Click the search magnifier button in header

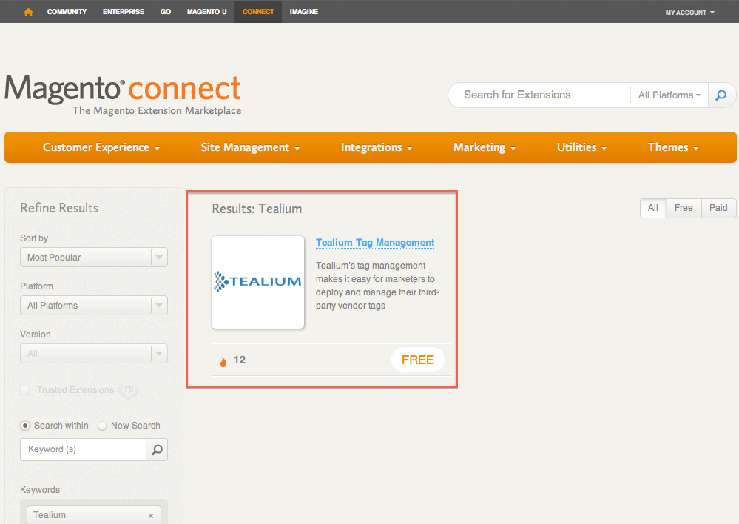[722, 95]
